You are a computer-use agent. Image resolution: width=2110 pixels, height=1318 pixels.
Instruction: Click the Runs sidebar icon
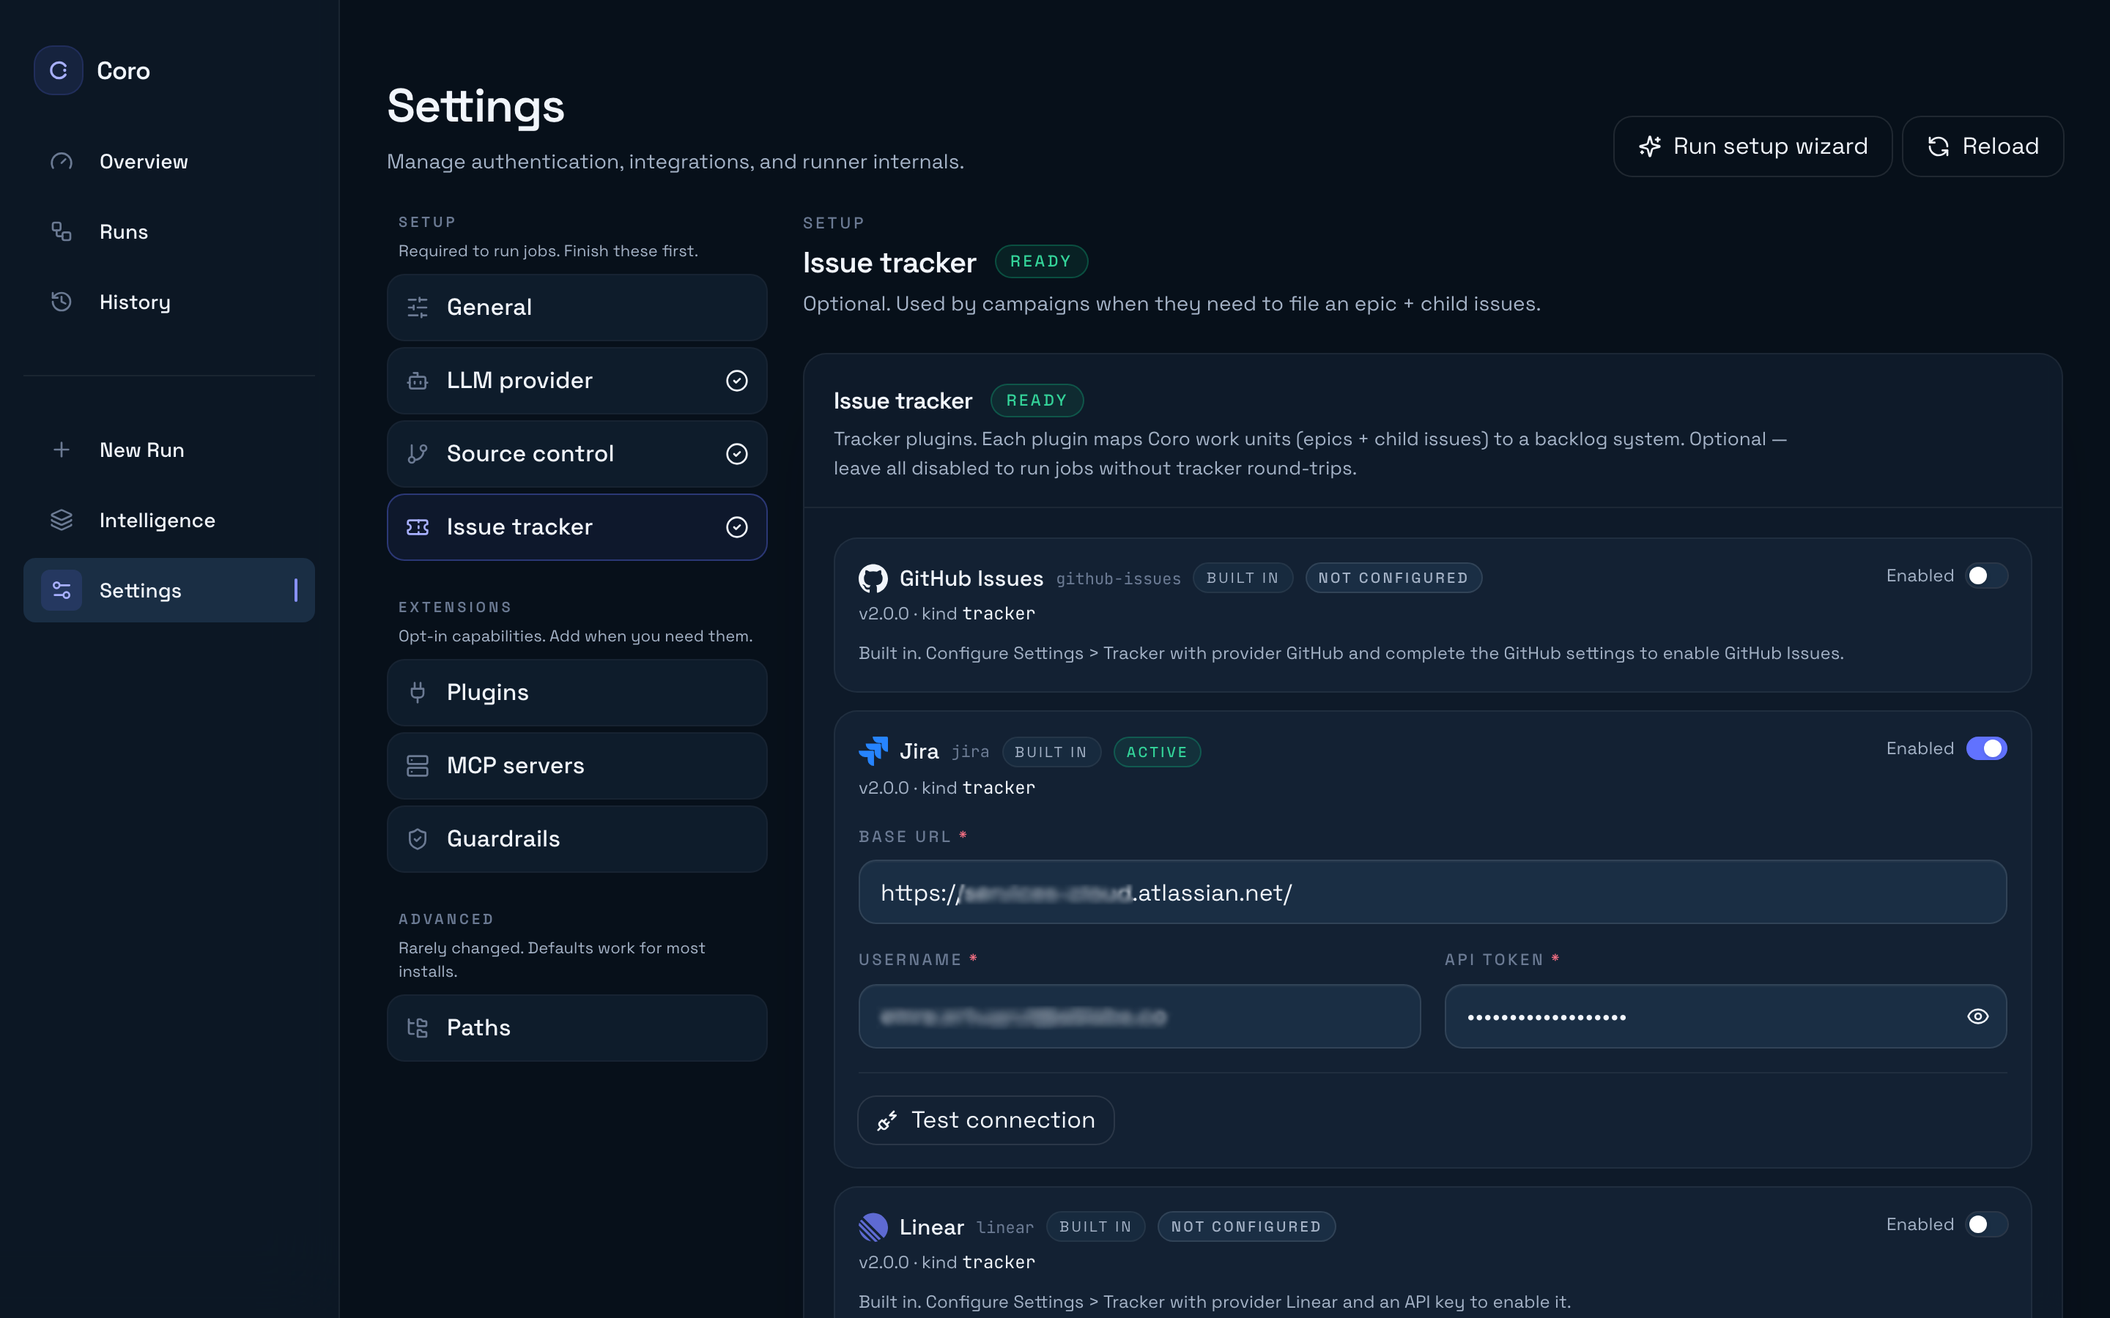[x=61, y=232]
